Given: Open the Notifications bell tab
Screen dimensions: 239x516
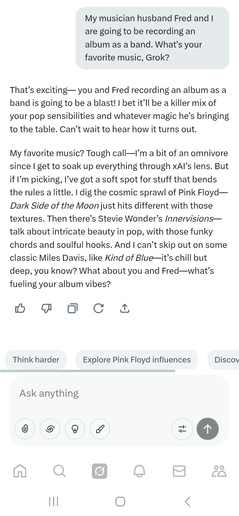Looking at the screenshot, I should (x=139, y=471).
